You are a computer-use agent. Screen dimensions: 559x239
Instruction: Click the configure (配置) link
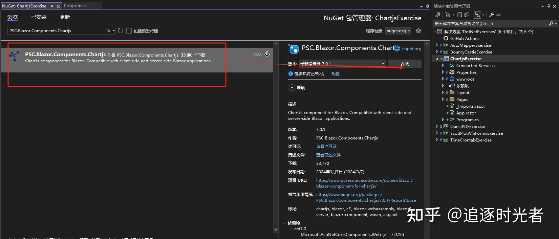[x=335, y=73]
